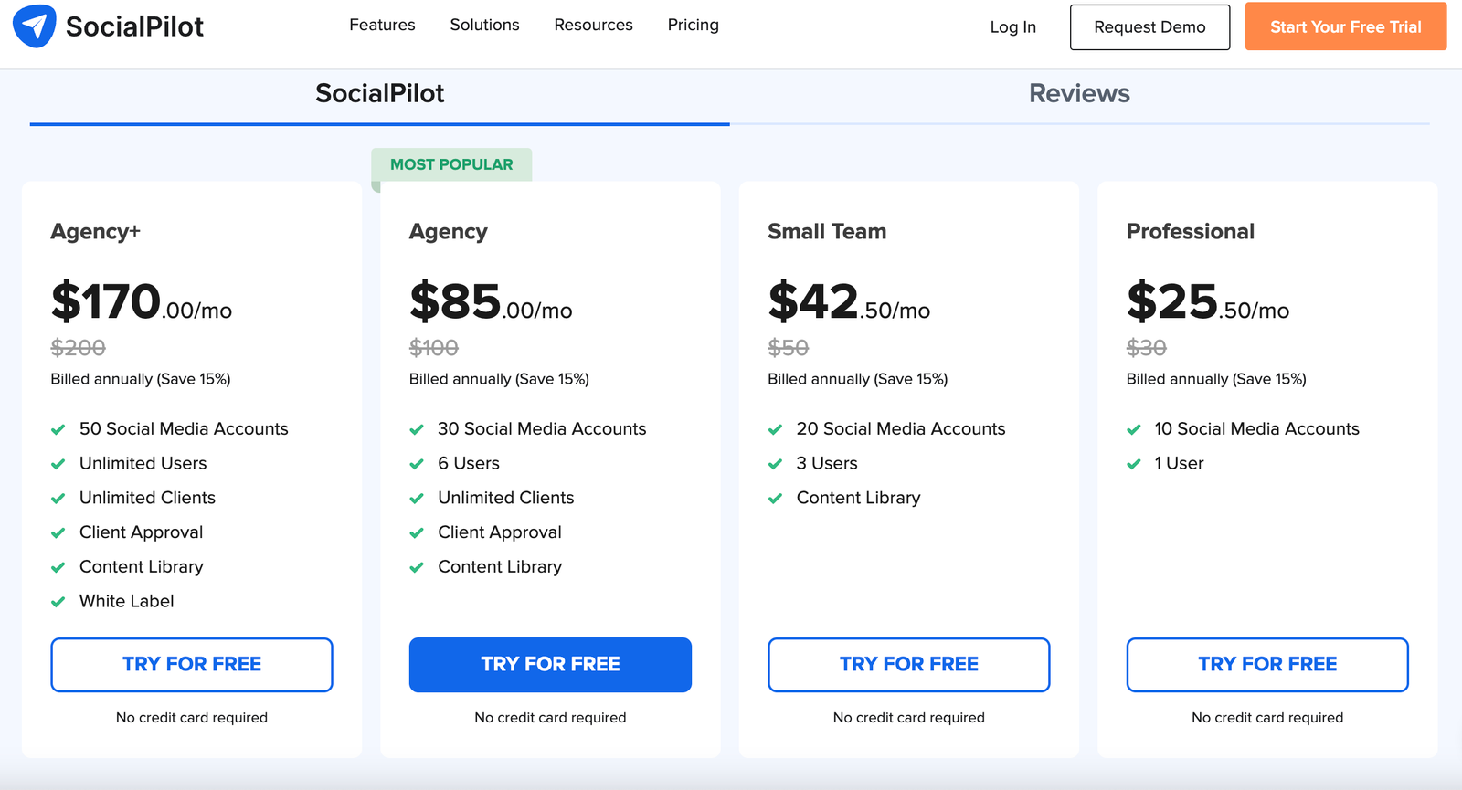Switch to the Reviews tab
The height and width of the screenshot is (790, 1462).
(1079, 94)
